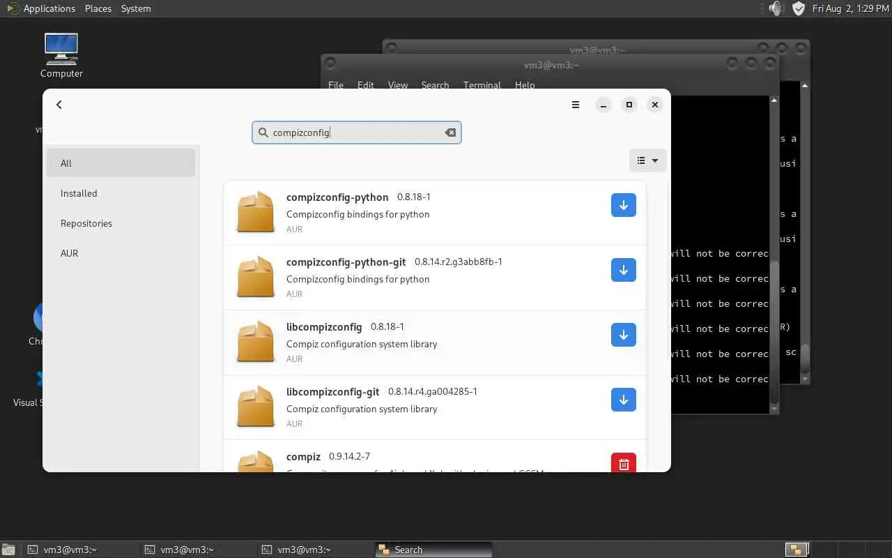Click the front terminal title vm3@vm3:~
This screenshot has width=892, height=558.
551,65
